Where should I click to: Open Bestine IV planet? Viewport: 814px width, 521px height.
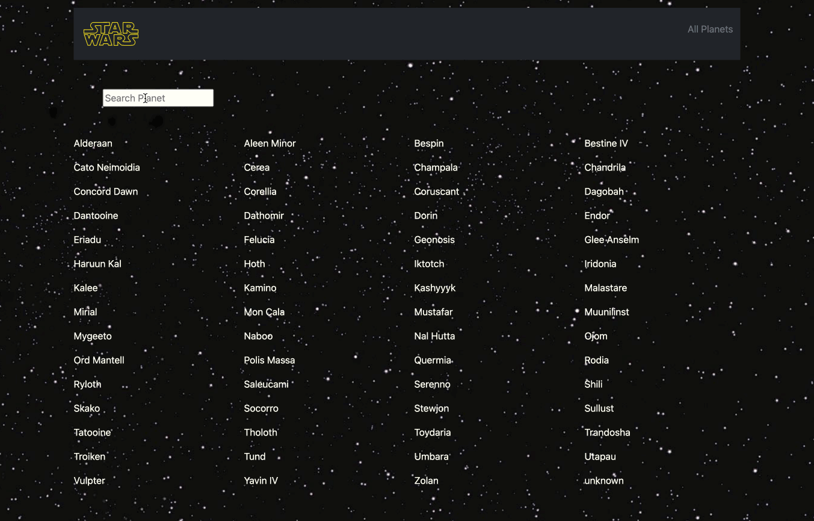606,143
